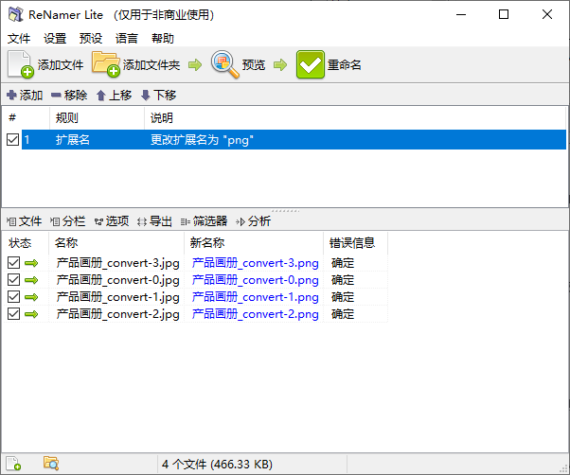The height and width of the screenshot is (475, 570).
Task: Click the 添加文件 label button
Action: (x=61, y=65)
